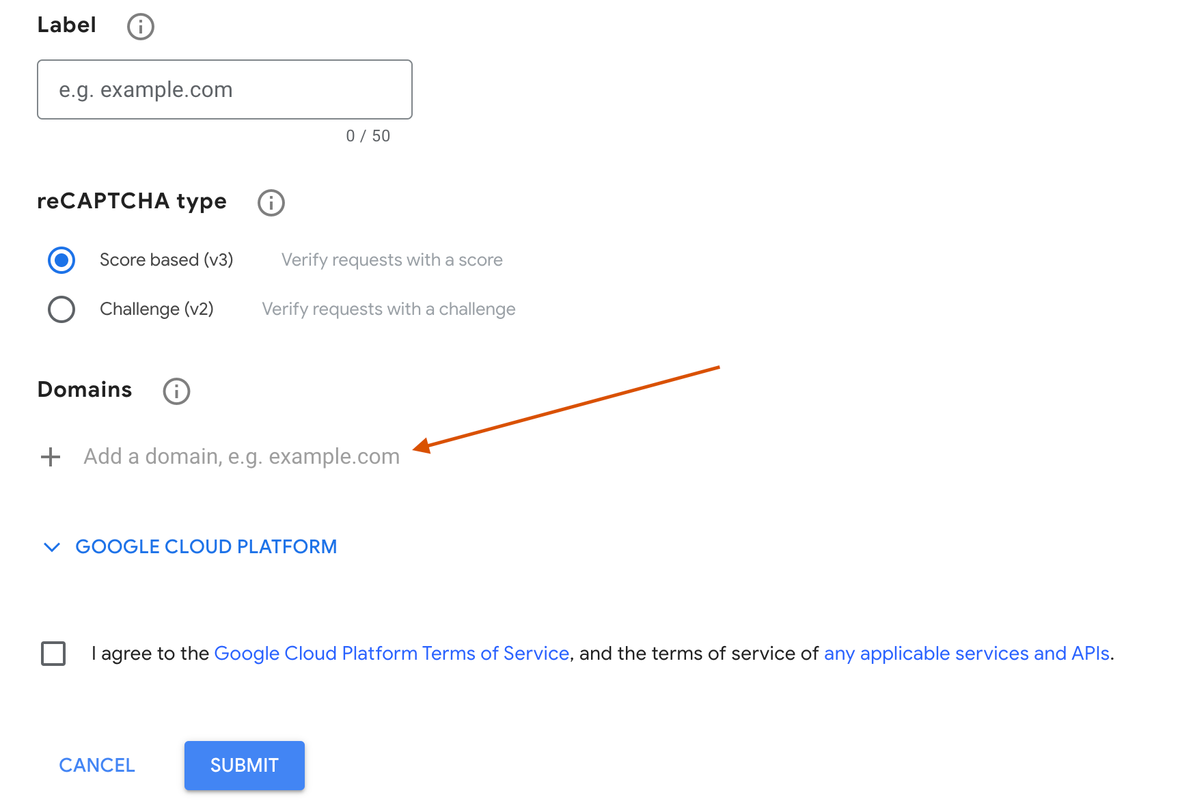
Task: Open the Label info tooltip
Action: coord(139,26)
